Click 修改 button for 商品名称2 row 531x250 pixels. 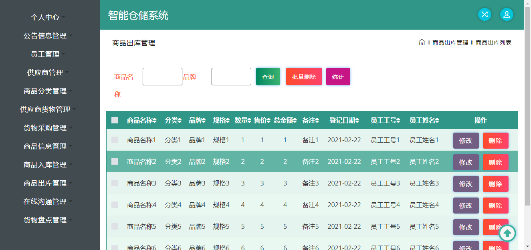[x=466, y=162]
